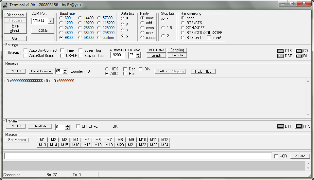This screenshot has height=180, width=314.
Task: Toggle the DTR line LED button
Action: tap(281, 126)
